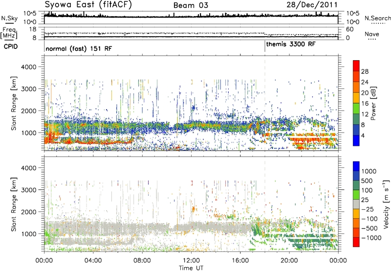The height and width of the screenshot is (271, 391).
Task: Select the "Velocity [m s-1]" colorbar title
Action: coord(386,204)
